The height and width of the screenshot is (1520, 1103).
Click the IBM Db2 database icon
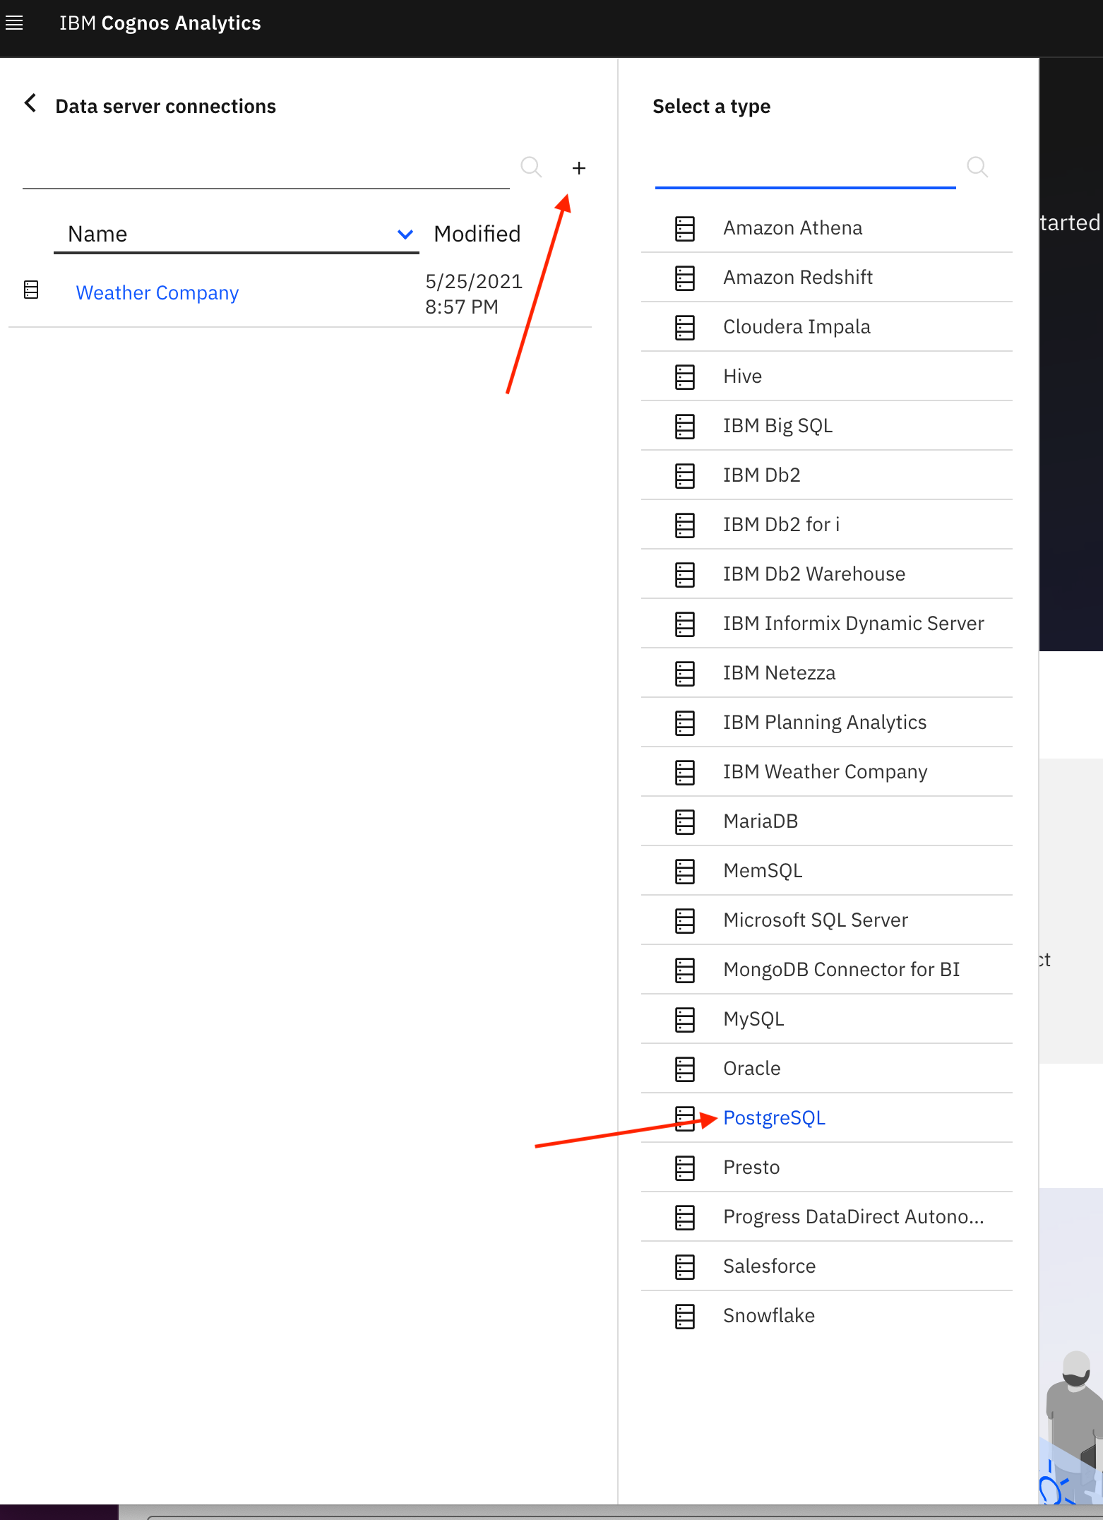click(685, 475)
